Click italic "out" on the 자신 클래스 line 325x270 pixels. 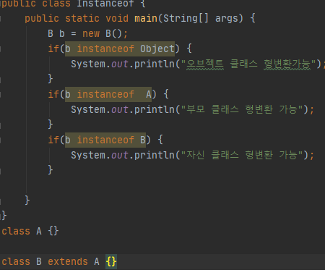[120, 155]
